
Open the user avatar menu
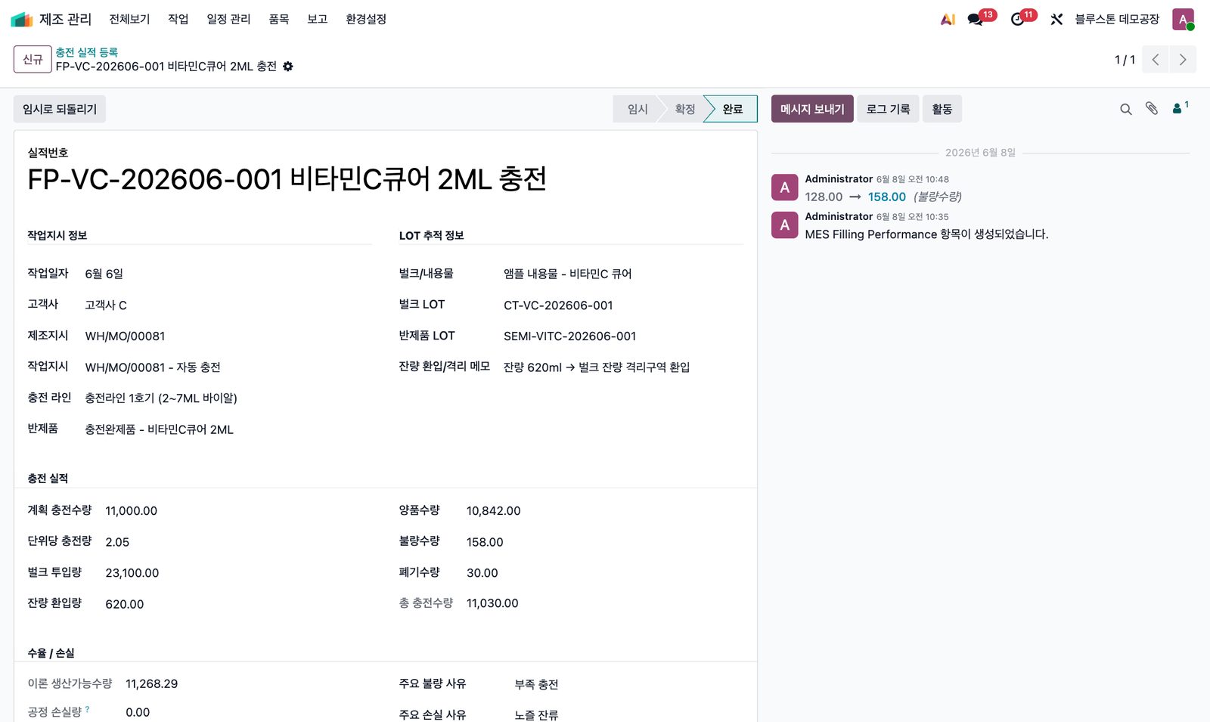1183,20
